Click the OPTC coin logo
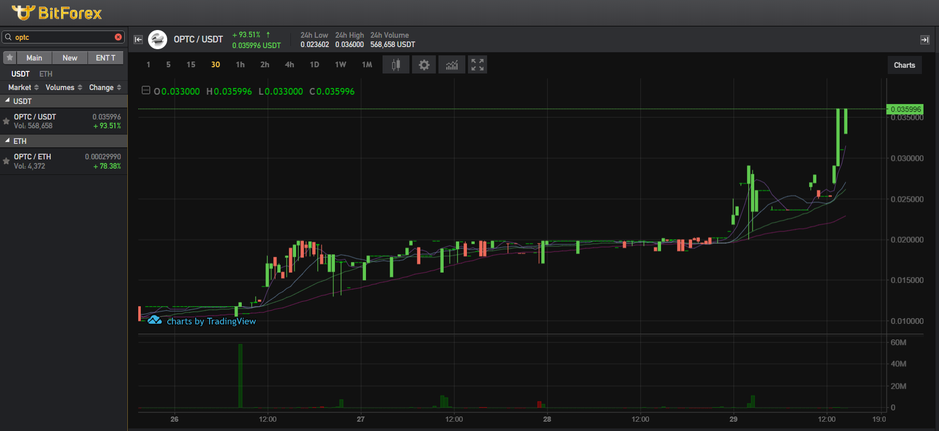 pos(157,39)
